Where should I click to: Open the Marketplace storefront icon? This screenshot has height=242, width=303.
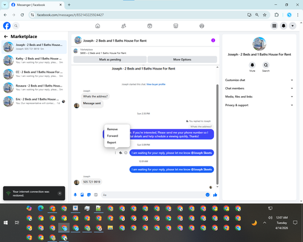coord(176,26)
